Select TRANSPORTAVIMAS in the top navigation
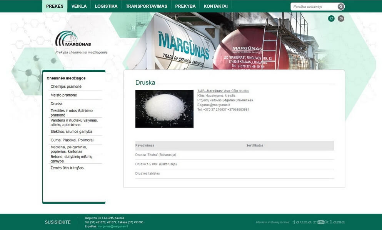 tap(147, 6)
